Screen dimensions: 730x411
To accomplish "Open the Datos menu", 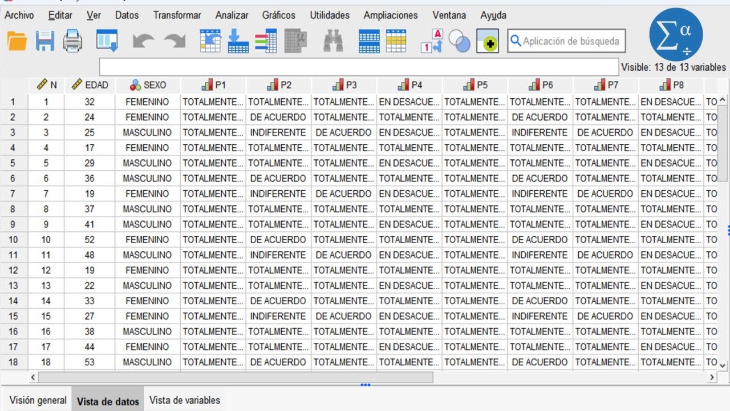I will click(x=127, y=15).
